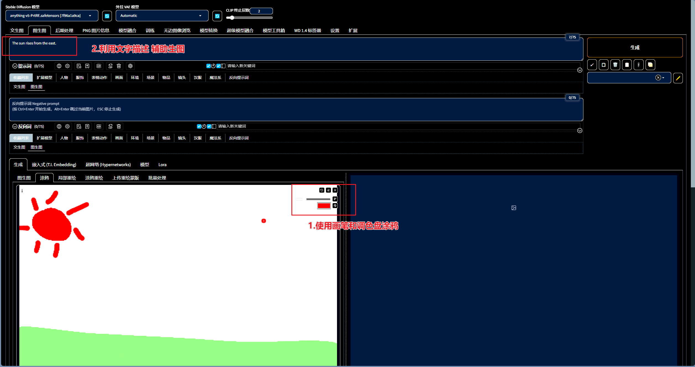Click the 生成 generate button
Viewport: 695px width, 367px height.
(635, 47)
